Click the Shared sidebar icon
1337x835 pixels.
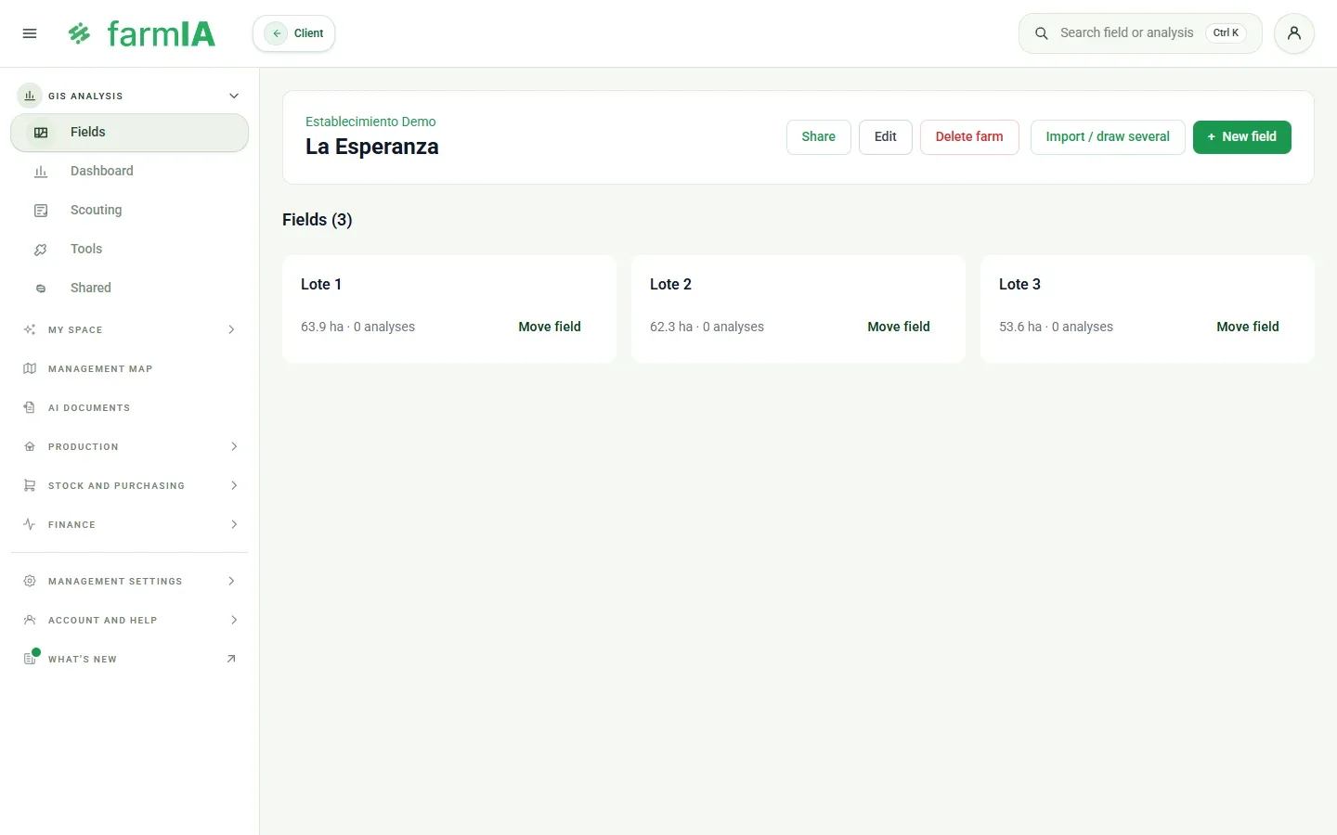[41, 289]
